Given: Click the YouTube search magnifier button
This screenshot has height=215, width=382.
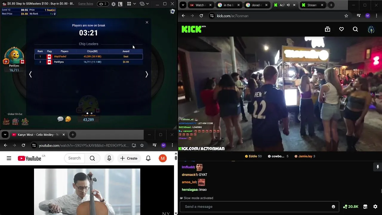Looking at the screenshot, I should 92,158.
